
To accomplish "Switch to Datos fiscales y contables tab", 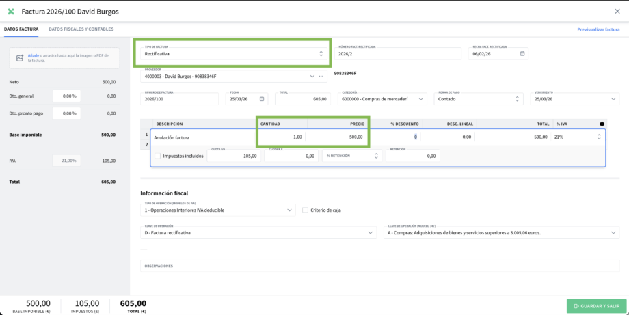I will pos(81,29).
